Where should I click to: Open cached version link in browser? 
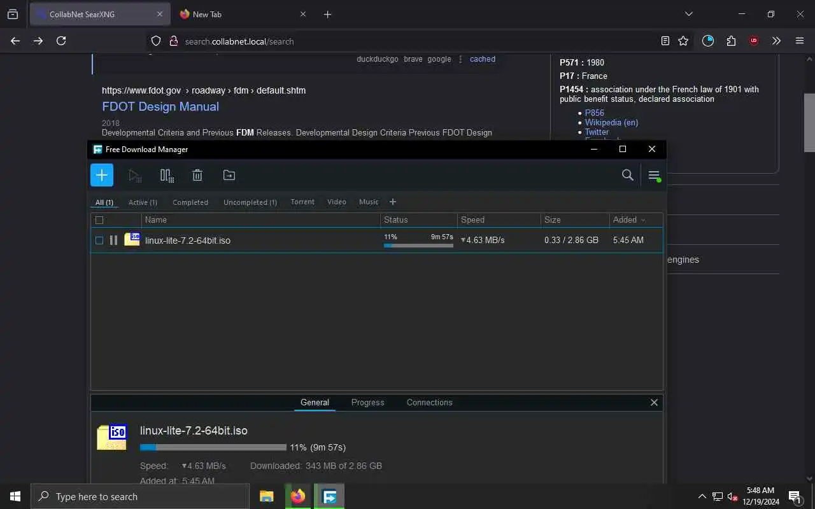pos(482,59)
